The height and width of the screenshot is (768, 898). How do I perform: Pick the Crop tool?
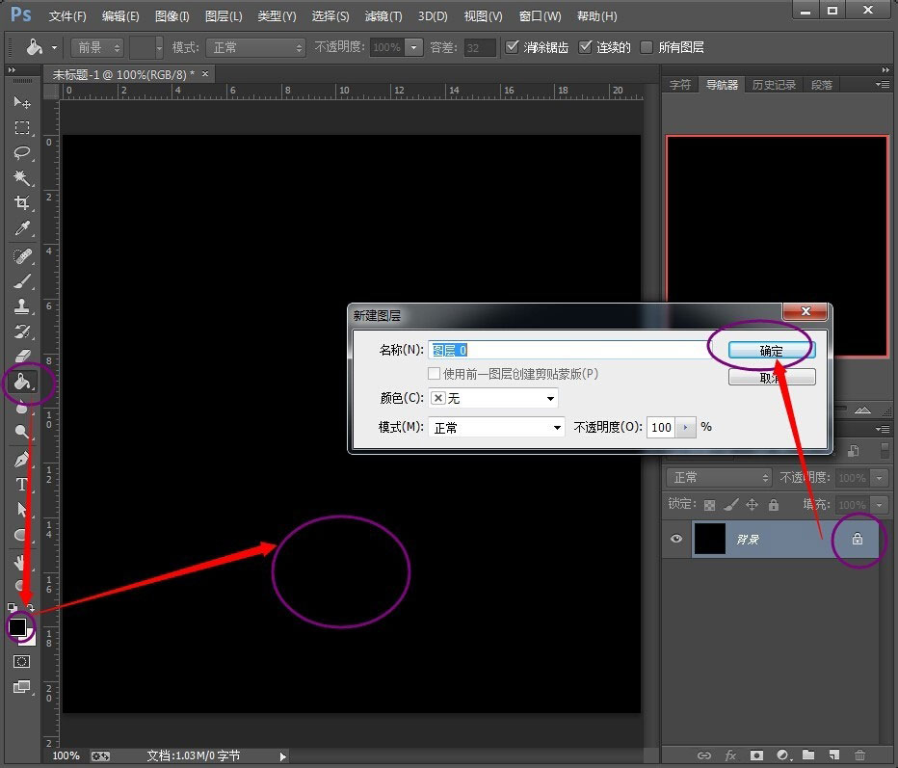pyautogui.click(x=21, y=202)
